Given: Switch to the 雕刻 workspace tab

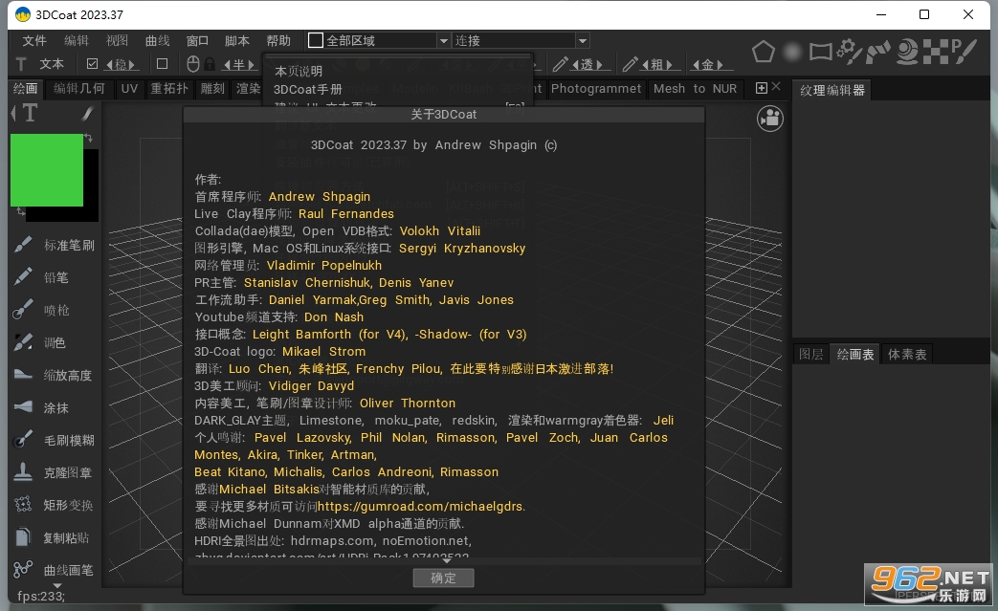Looking at the screenshot, I should point(212,88).
